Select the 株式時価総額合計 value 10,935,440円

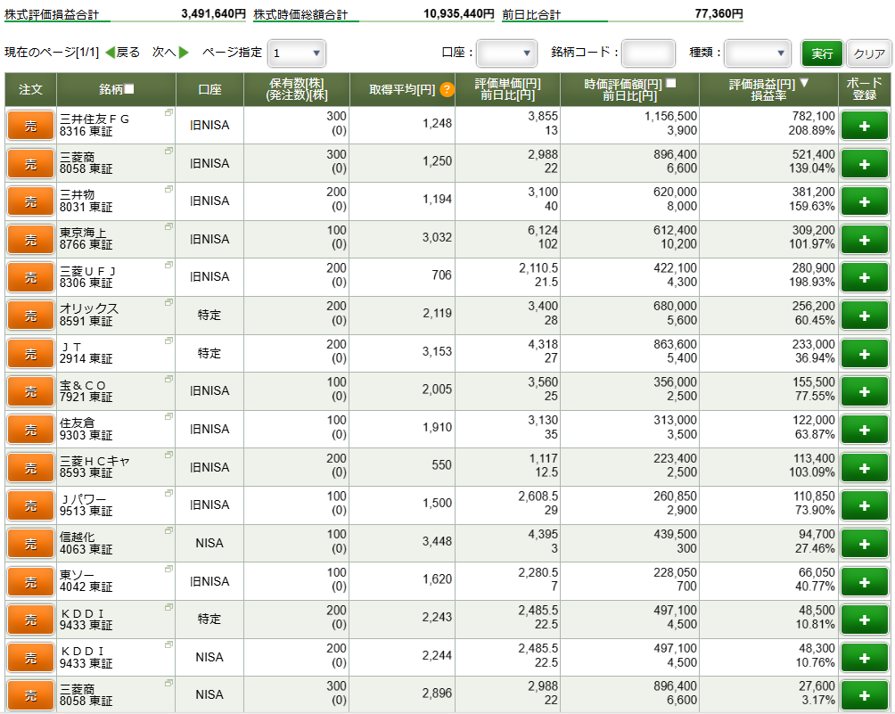459,13
